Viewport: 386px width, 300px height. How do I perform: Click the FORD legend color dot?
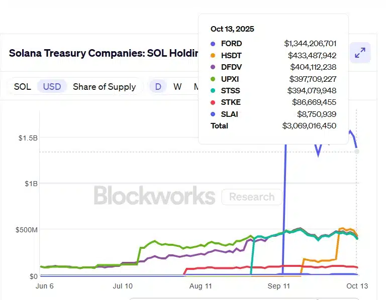(x=213, y=44)
